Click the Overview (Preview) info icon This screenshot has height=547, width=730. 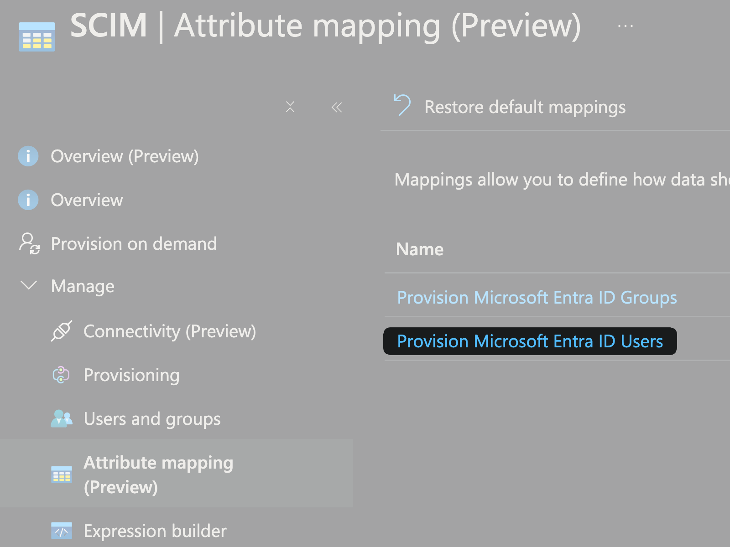28,156
